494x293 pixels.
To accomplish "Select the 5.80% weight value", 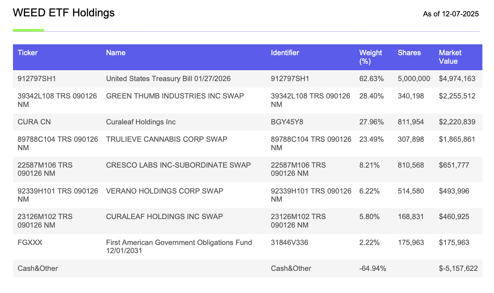I will (x=369, y=217).
